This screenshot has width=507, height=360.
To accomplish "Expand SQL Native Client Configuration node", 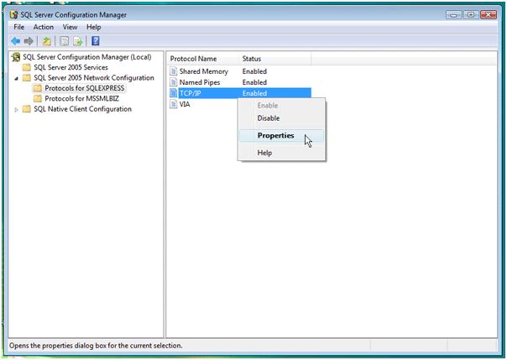I will (16, 110).
